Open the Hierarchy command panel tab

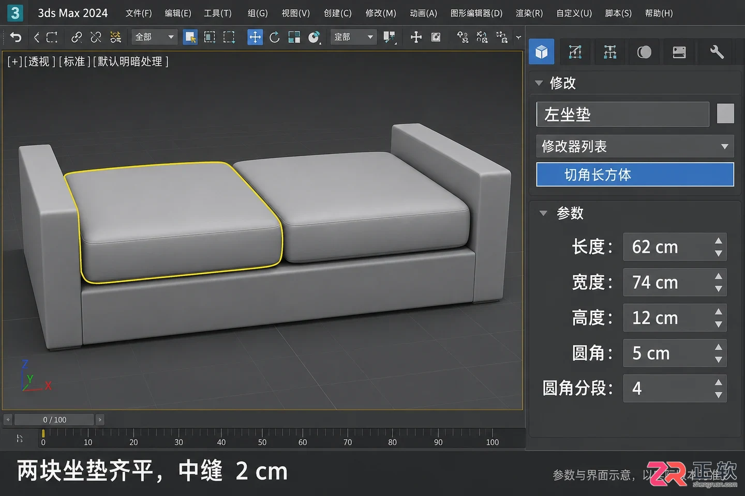[x=610, y=52]
